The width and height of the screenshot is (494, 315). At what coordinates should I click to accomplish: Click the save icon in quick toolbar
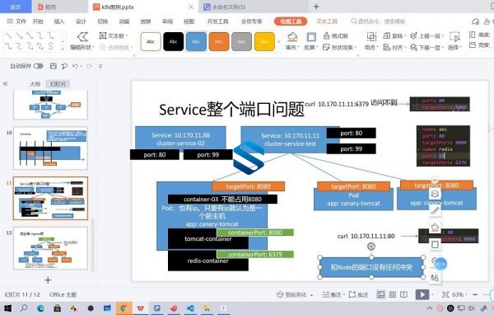(54, 66)
